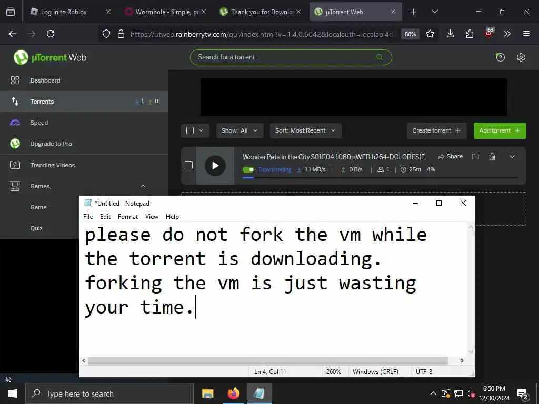
Task: Open Notepad Format menu
Action: coord(128,216)
